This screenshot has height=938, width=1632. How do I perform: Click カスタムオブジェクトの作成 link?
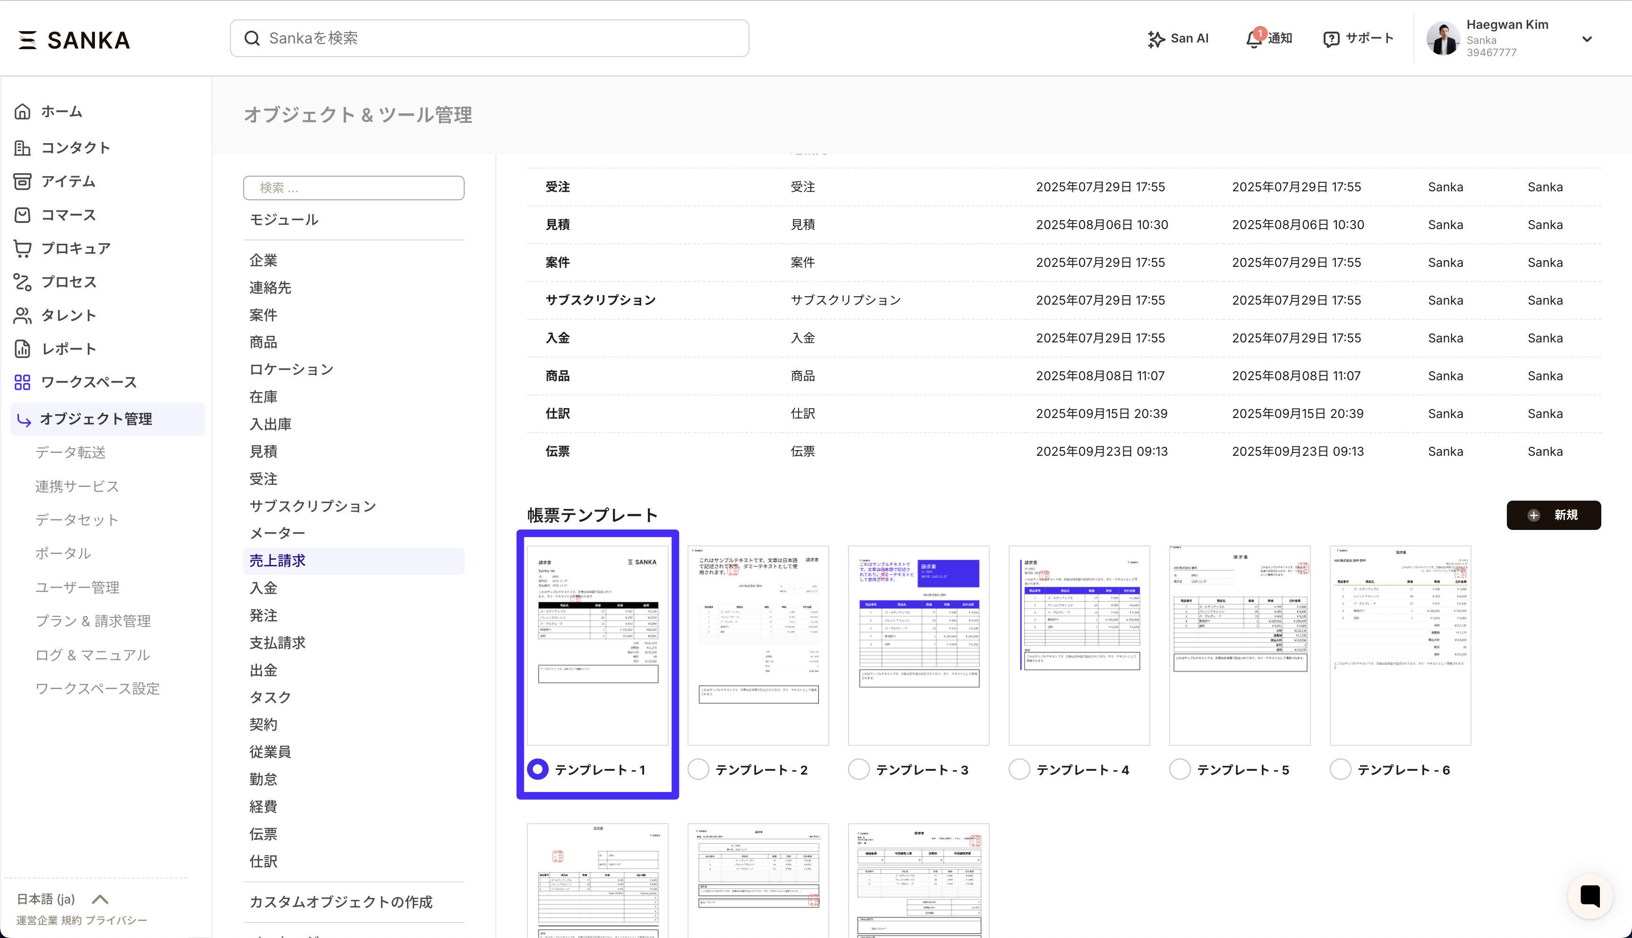click(340, 901)
